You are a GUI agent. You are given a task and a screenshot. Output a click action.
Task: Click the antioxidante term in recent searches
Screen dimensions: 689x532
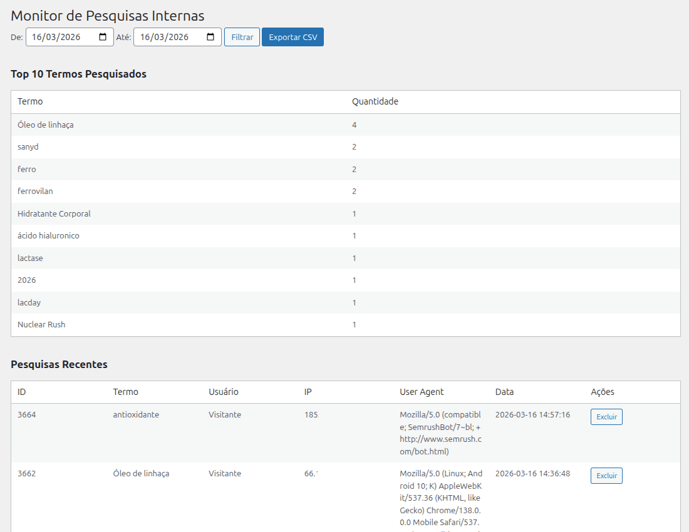coord(136,414)
